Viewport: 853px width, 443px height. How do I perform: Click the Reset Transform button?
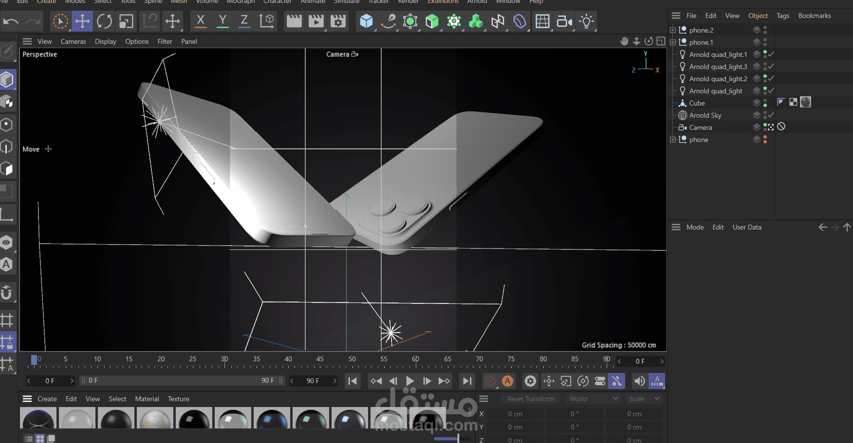[x=531, y=399]
